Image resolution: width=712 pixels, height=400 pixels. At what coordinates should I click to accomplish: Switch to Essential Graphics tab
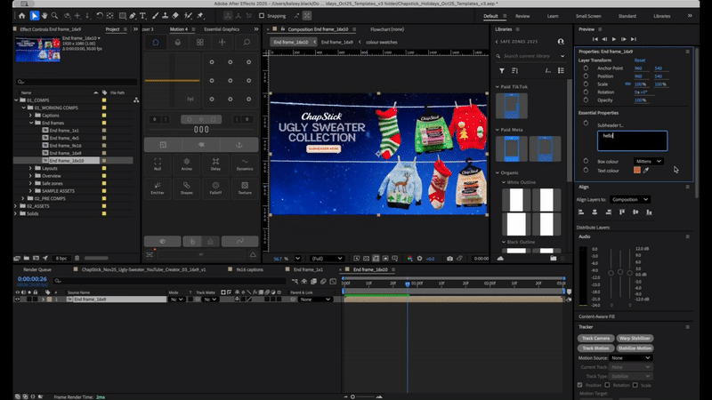[x=222, y=29]
